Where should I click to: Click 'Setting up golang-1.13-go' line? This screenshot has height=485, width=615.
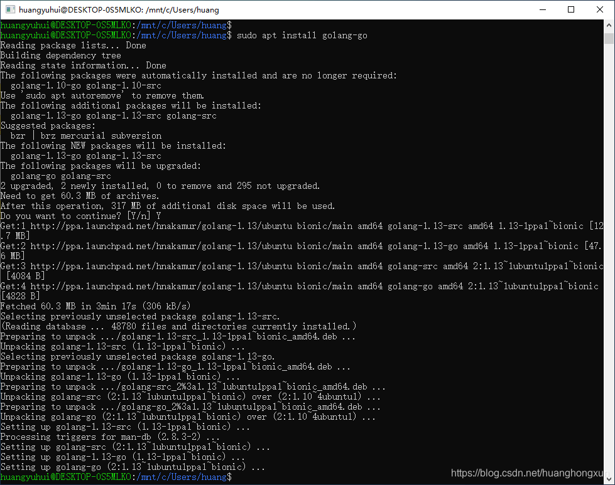point(122,457)
